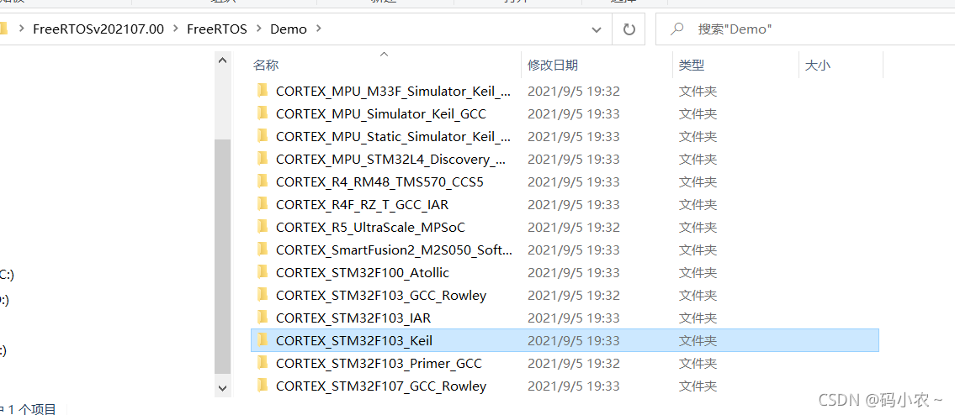Click folder icon of CORTEX_SmartFusion2_M2S050 row
The height and width of the screenshot is (415, 955).
click(x=263, y=250)
